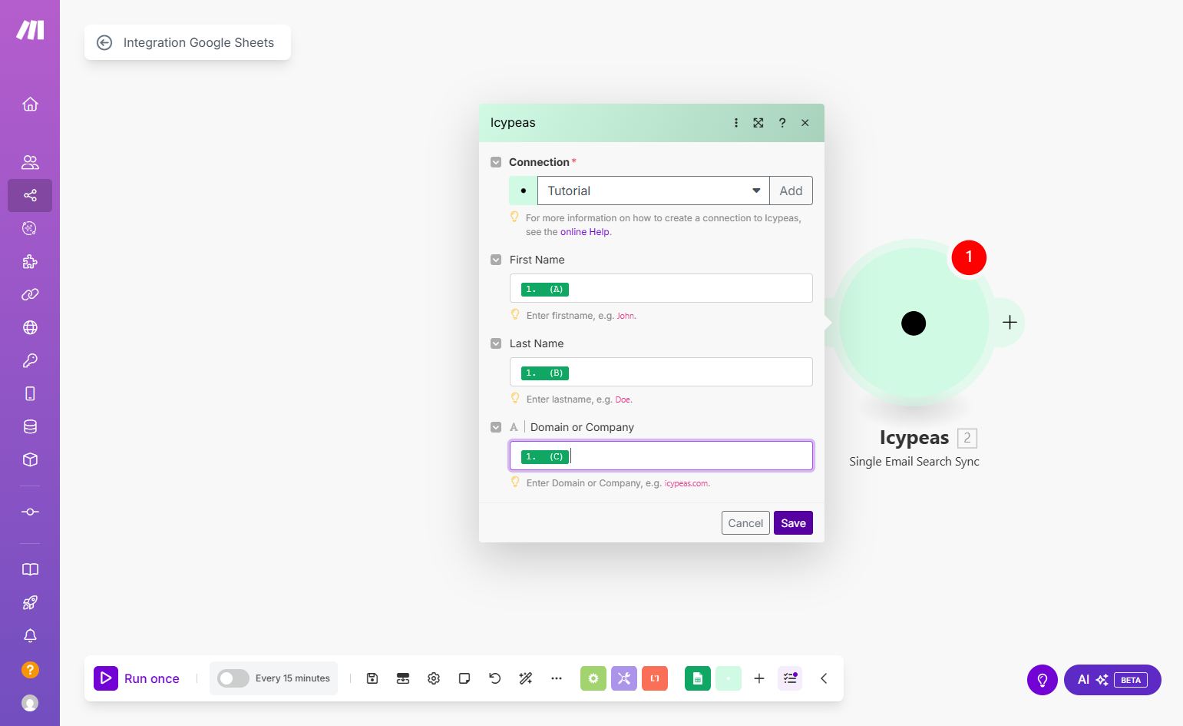Collapse the bottom toolbar with chevron
The height and width of the screenshot is (726, 1183).
[x=824, y=678]
